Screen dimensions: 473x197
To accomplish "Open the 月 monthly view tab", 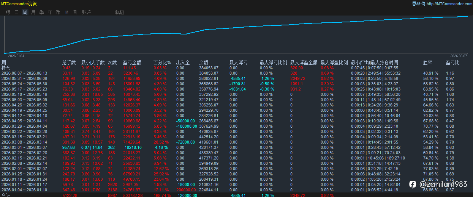I will (33, 12).
